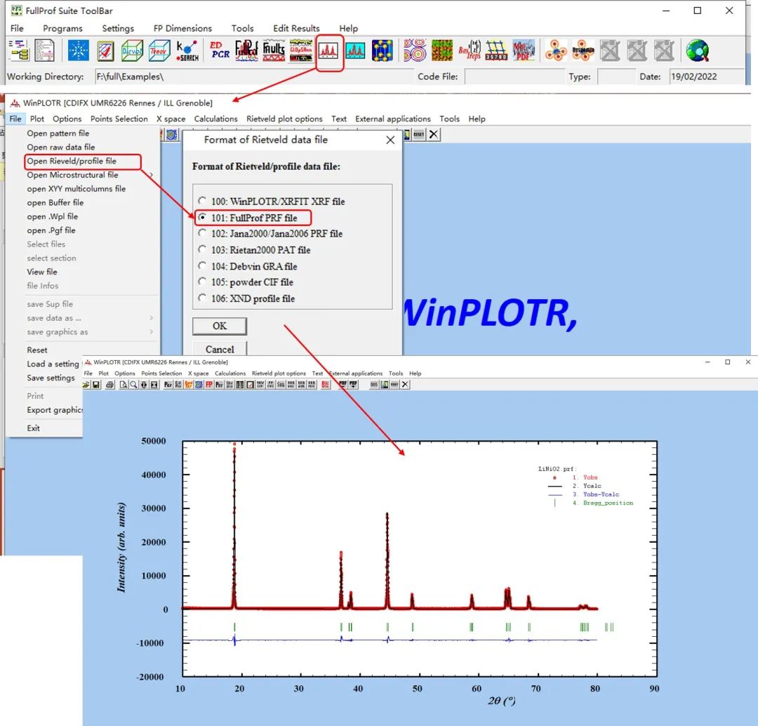Open the BasIreps icon

coord(468,51)
